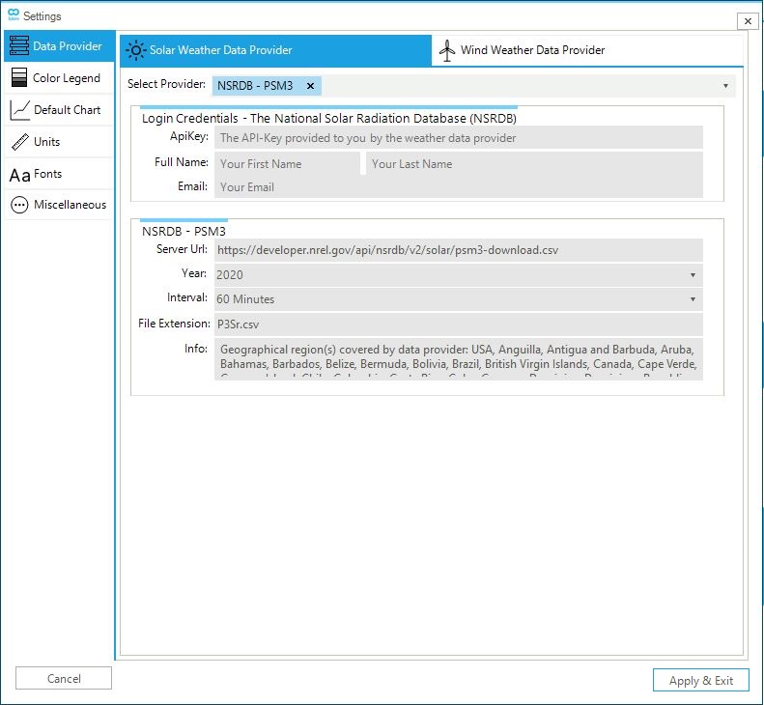Image resolution: width=764 pixels, height=705 pixels.
Task: Click the ApiKey label
Action: click(x=189, y=136)
